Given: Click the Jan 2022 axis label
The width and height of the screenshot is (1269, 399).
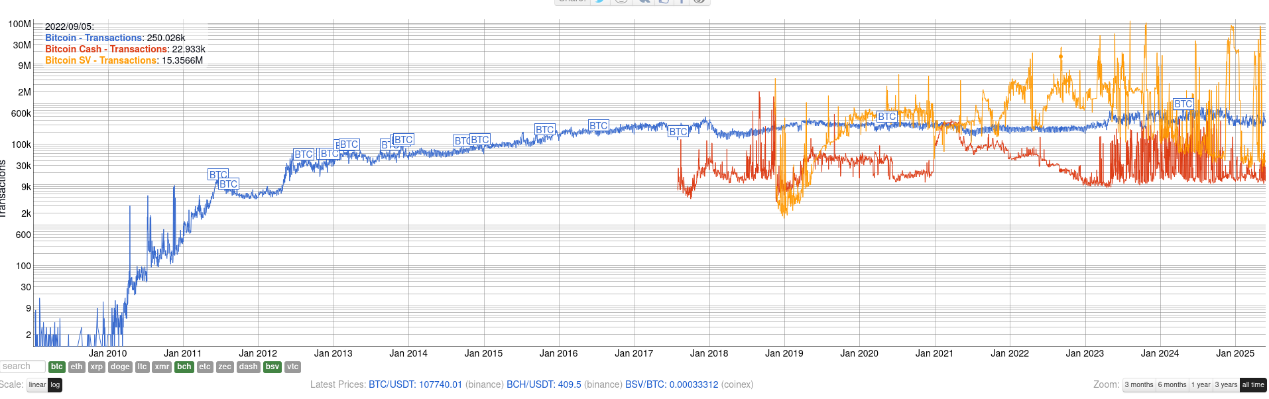Looking at the screenshot, I should pyautogui.click(x=1010, y=354).
